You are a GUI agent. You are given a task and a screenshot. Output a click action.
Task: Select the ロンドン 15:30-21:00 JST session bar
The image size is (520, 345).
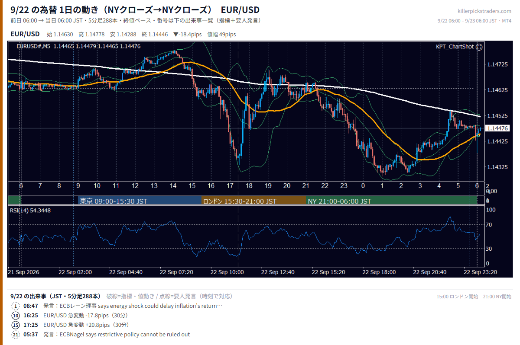click(x=254, y=201)
